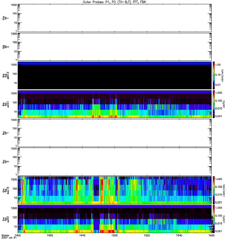Click the 1600 time axis label

coord(211,236)
